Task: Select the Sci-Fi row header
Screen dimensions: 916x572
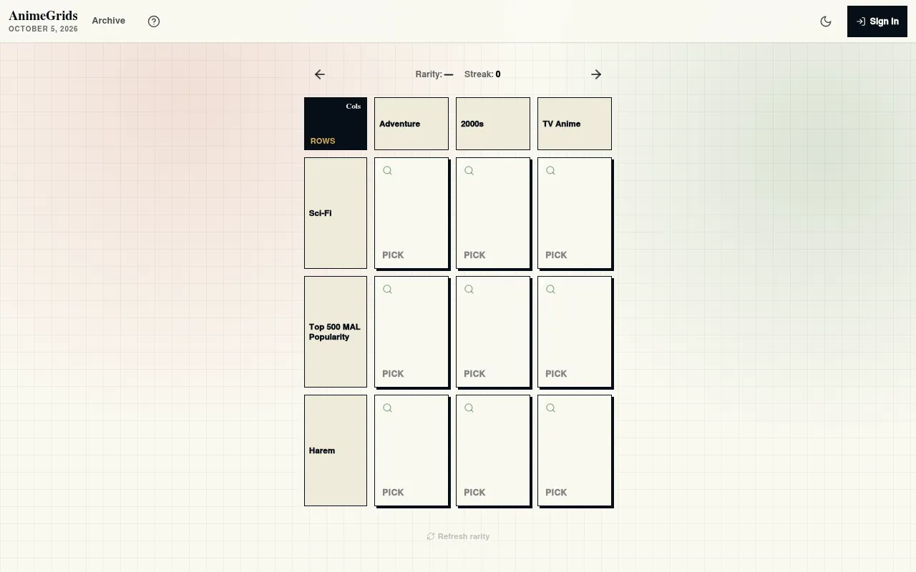Action: coord(336,213)
